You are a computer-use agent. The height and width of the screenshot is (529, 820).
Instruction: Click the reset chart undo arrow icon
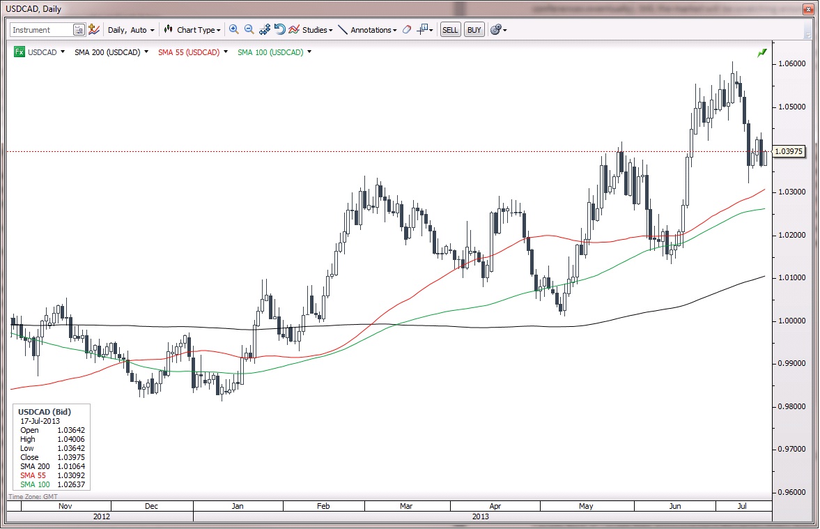pyautogui.click(x=279, y=30)
